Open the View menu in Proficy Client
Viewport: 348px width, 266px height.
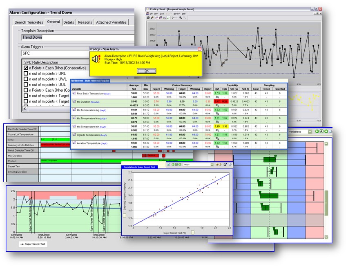tap(156, 14)
